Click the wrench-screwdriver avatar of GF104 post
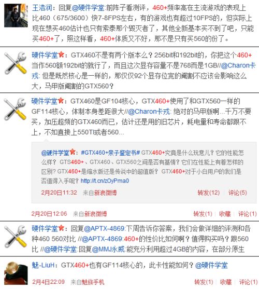Image resolution: width=259 pixels, height=289 pixels. click(16, 109)
